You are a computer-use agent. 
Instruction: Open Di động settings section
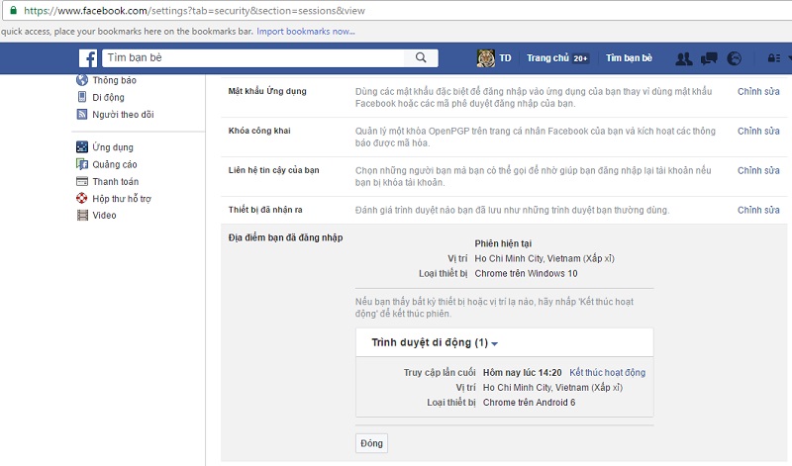point(108,97)
